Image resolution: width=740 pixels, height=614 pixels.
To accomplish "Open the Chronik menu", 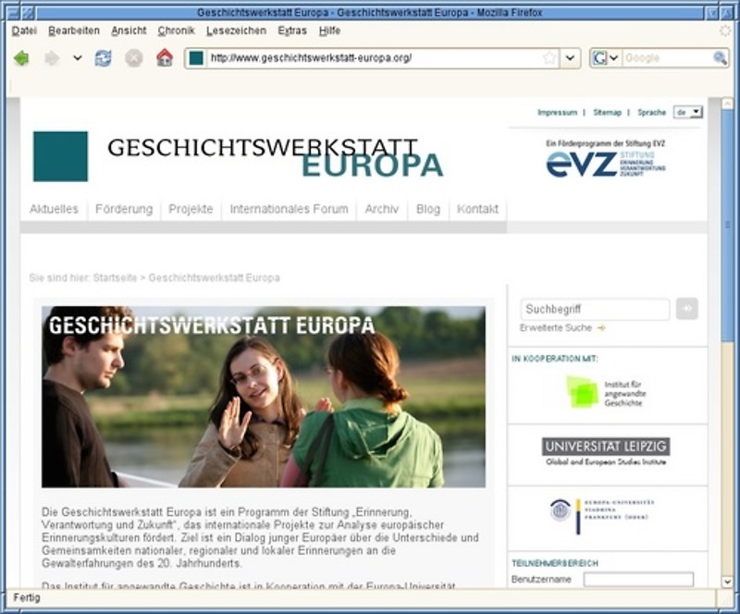I will 177,31.
